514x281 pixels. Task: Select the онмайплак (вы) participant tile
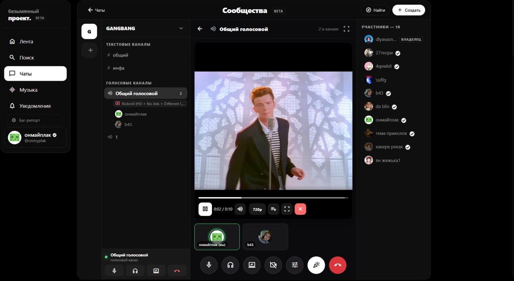click(217, 237)
